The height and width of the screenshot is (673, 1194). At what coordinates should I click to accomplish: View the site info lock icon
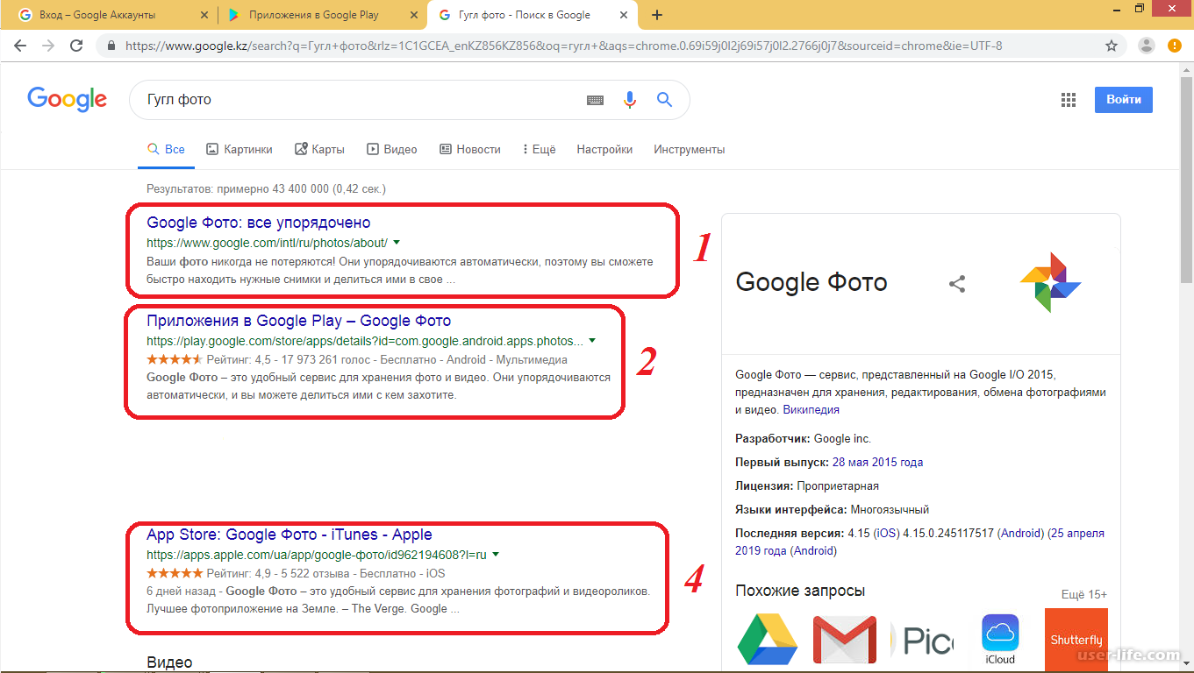tap(111, 46)
